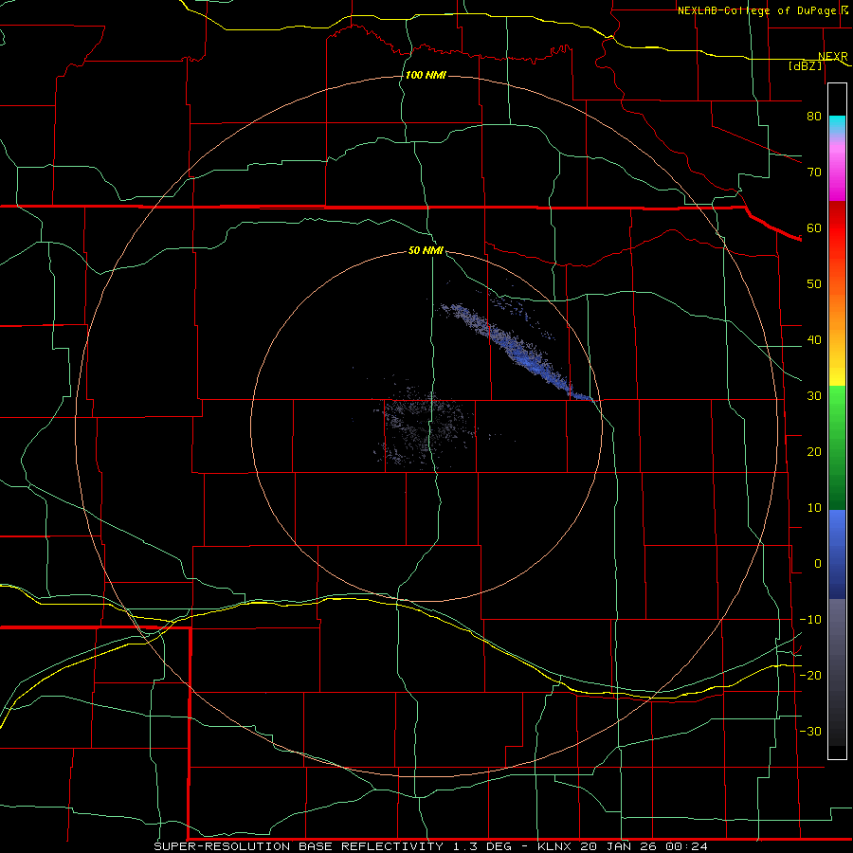Click the 10 value on the dBZ scale

pyautogui.click(x=814, y=508)
